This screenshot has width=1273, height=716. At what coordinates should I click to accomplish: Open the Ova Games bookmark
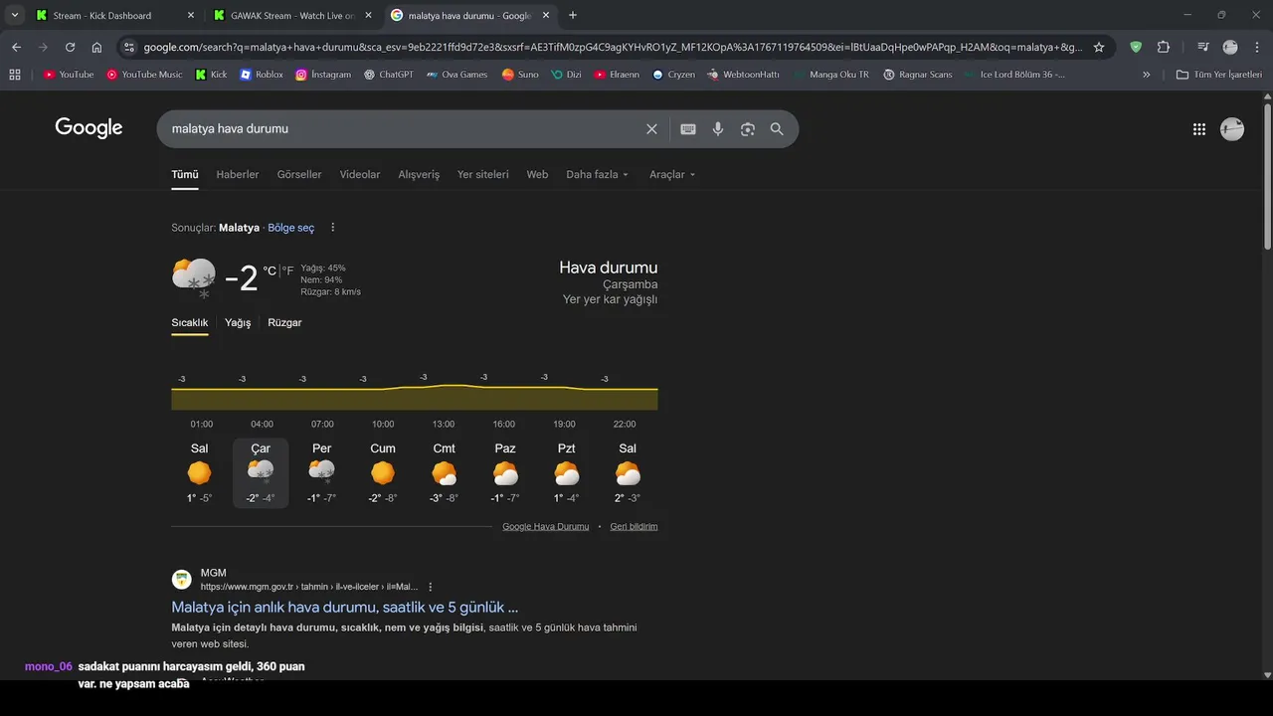457,75
